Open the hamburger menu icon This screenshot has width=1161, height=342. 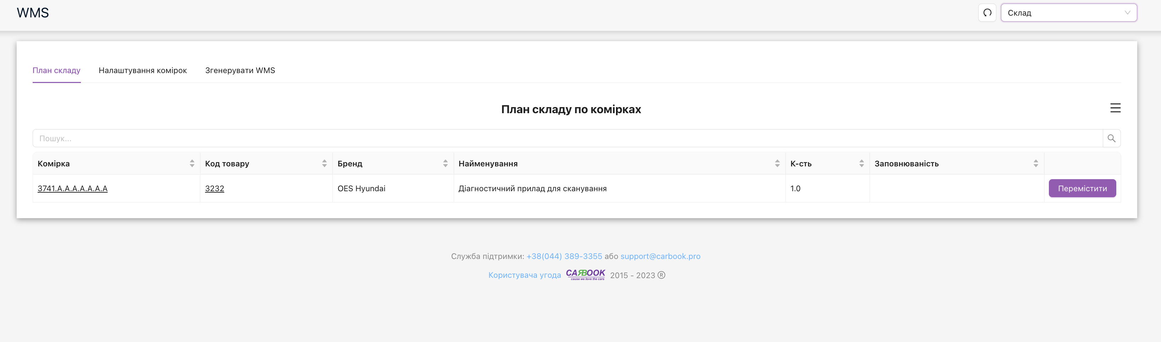[x=1115, y=108]
